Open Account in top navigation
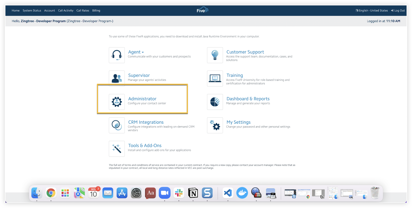This screenshot has height=208, width=412. (49, 11)
